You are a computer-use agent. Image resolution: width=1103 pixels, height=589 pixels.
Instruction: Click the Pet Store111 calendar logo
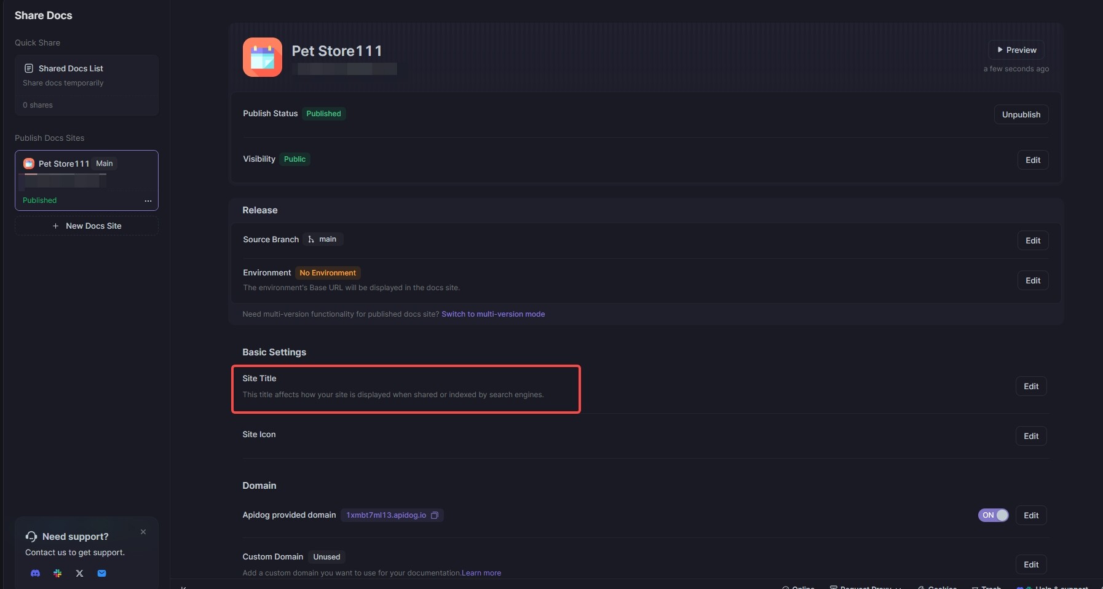tap(263, 57)
